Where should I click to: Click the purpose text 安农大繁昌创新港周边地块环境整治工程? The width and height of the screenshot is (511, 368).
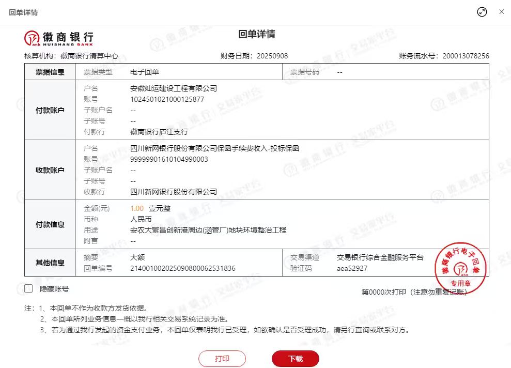click(208, 230)
